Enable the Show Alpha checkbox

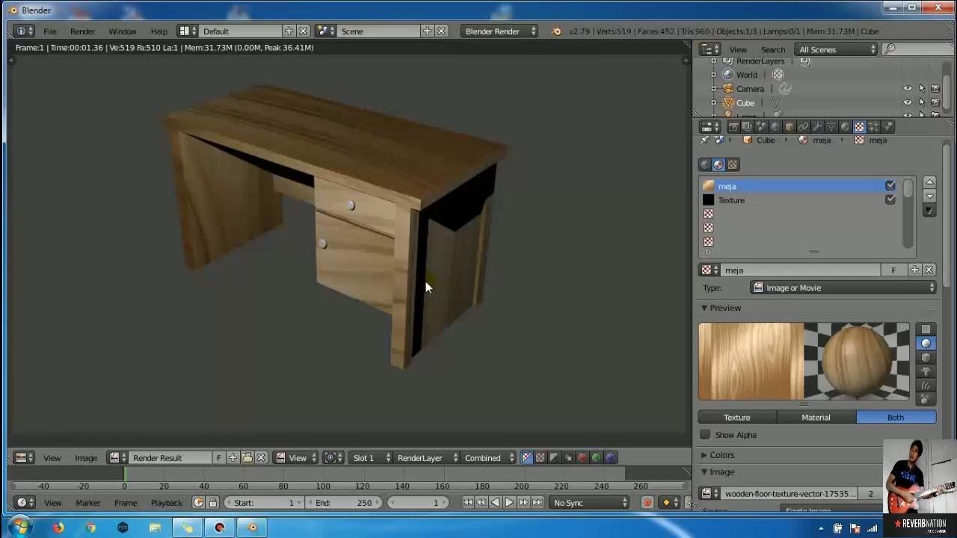tap(705, 435)
